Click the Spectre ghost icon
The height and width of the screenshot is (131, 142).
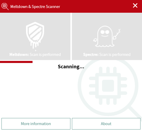107,36
